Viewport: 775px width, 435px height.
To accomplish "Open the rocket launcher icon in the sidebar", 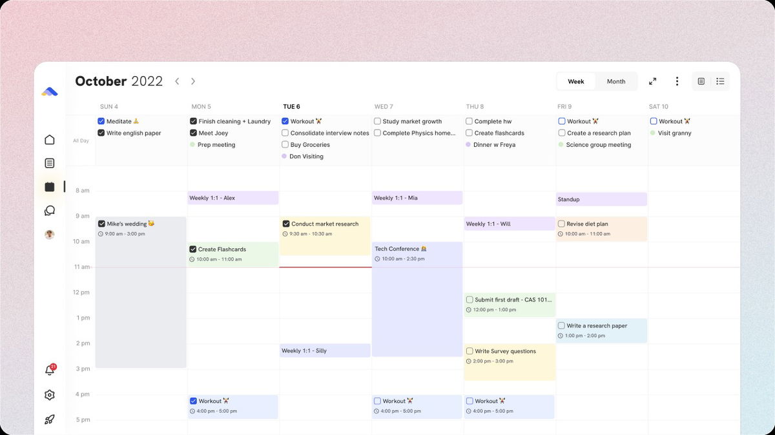I will [x=50, y=419].
